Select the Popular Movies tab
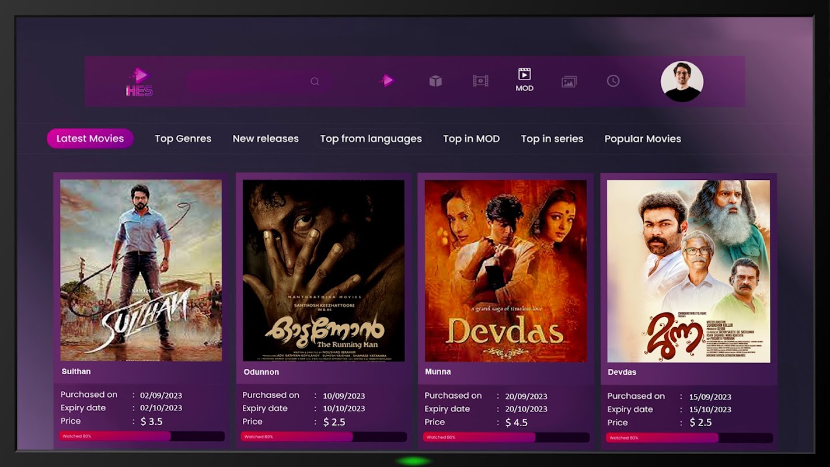The width and height of the screenshot is (830, 467). coord(643,138)
